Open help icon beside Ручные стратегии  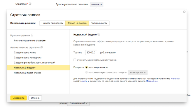click(32, 35)
